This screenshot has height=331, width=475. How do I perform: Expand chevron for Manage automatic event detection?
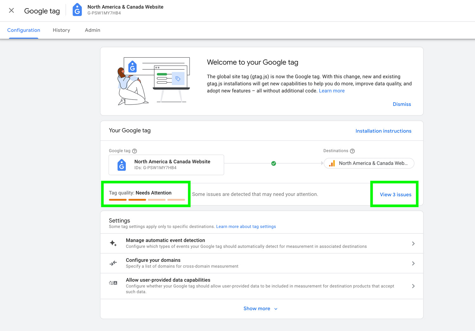(413, 243)
